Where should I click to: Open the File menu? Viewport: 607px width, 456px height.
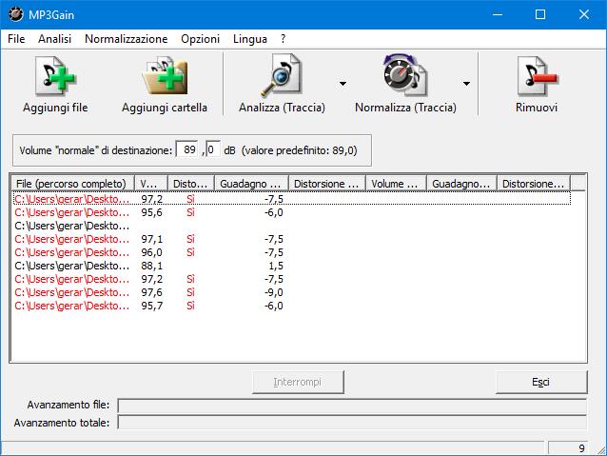click(16, 39)
